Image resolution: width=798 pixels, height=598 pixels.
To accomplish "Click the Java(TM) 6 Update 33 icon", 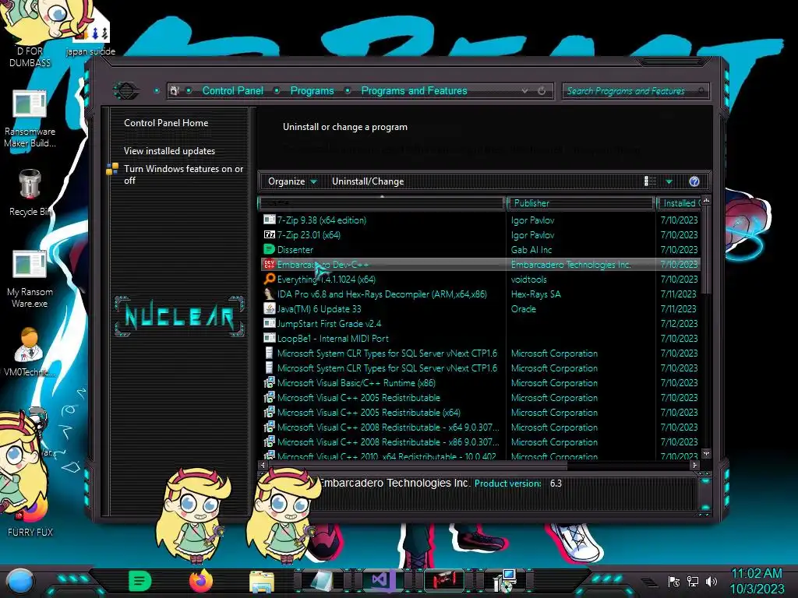I will pyautogui.click(x=269, y=308).
